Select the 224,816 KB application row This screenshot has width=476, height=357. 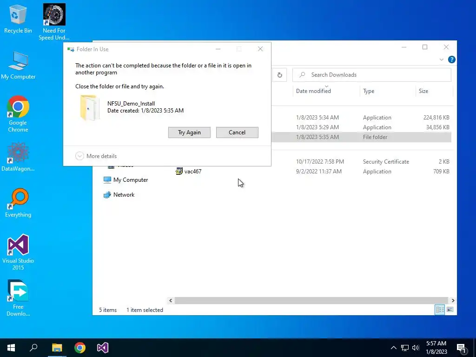pyautogui.click(x=361, y=118)
